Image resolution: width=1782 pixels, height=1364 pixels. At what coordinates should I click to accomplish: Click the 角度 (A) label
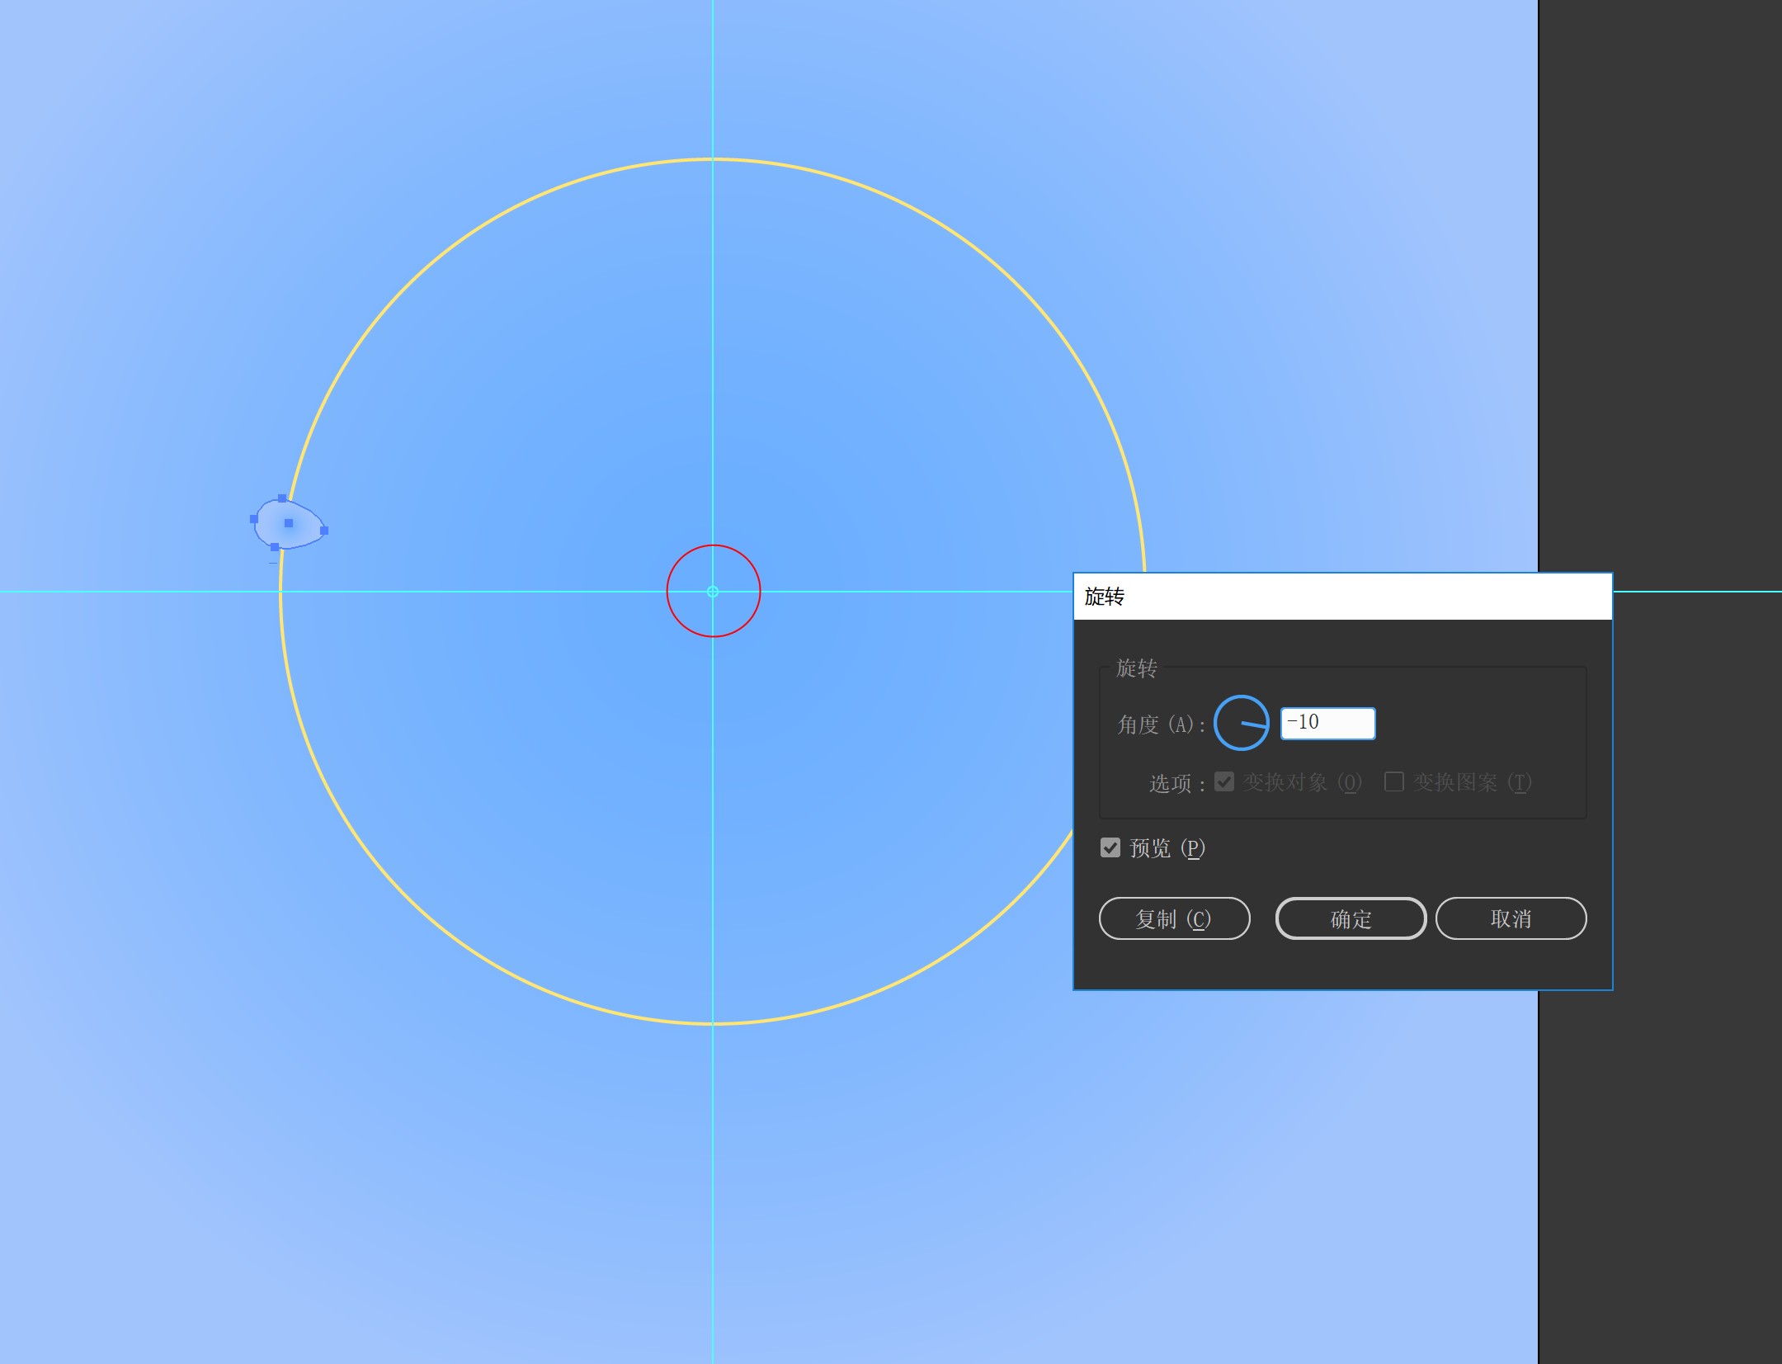click(1161, 724)
